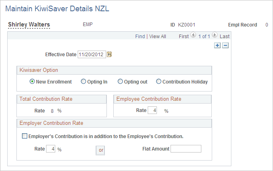The height and width of the screenshot is (171, 273).
Task: Click the Empl Record label
Action: click(x=243, y=25)
